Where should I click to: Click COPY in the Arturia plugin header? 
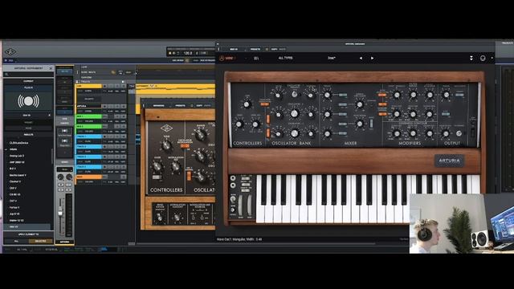coord(274,49)
